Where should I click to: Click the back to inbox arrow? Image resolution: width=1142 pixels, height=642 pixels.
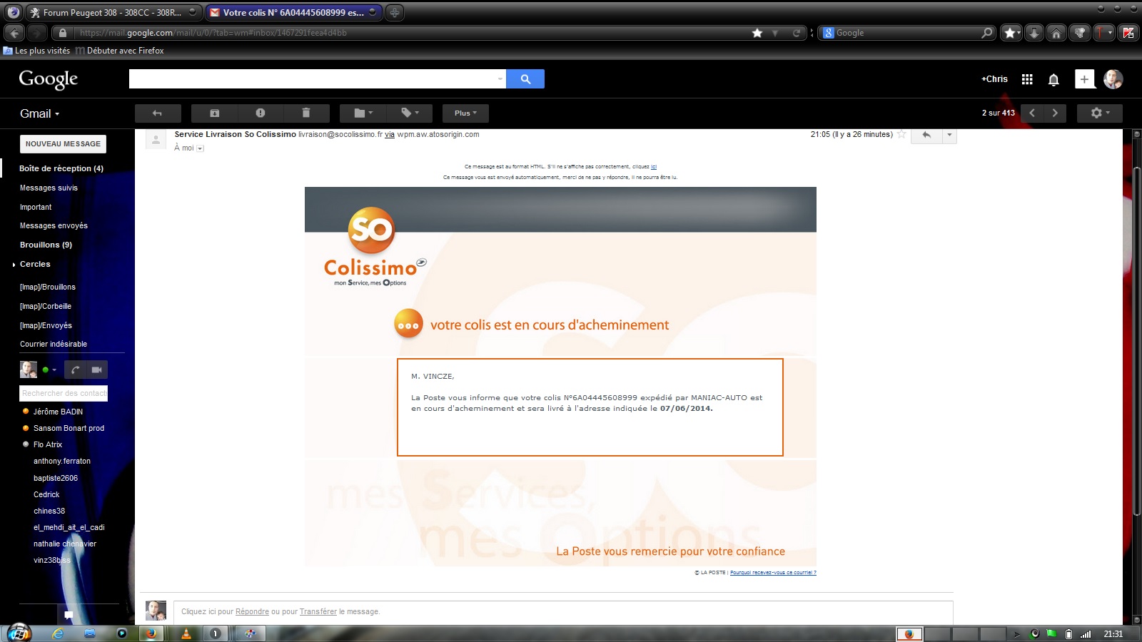(x=157, y=113)
